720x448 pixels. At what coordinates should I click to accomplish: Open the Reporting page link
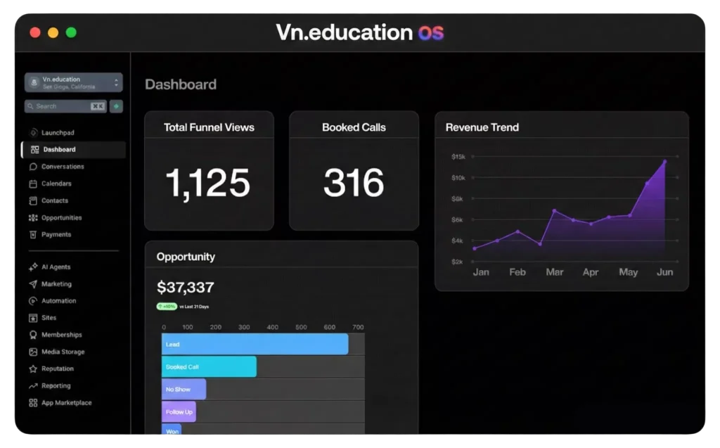point(56,386)
